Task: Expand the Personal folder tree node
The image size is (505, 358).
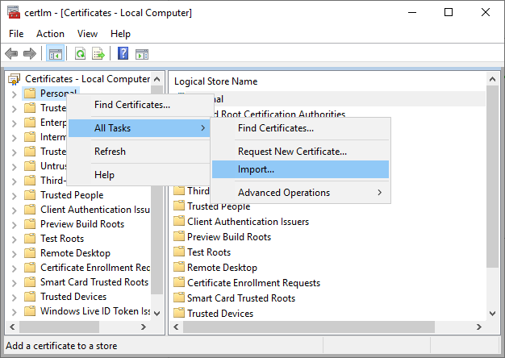Action: click(15, 94)
